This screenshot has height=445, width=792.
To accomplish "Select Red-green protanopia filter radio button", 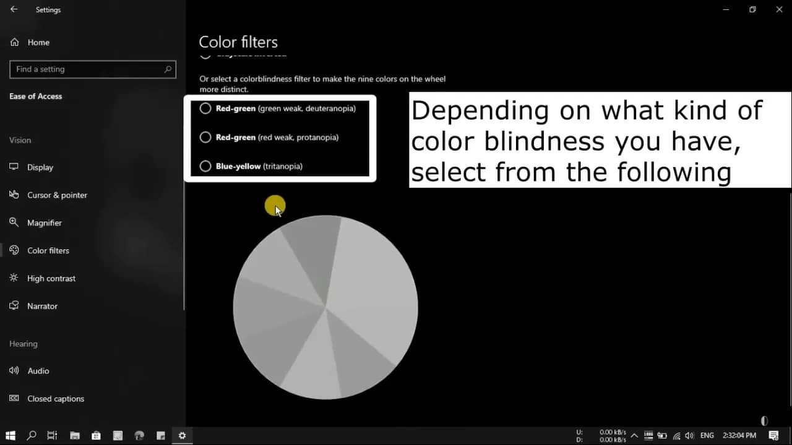I will tap(205, 137).
